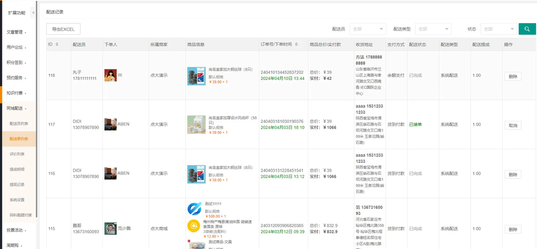This screenshot has width=537, height=249.
Task: Open steel wool product image in row 116
Action: [196, 174]
